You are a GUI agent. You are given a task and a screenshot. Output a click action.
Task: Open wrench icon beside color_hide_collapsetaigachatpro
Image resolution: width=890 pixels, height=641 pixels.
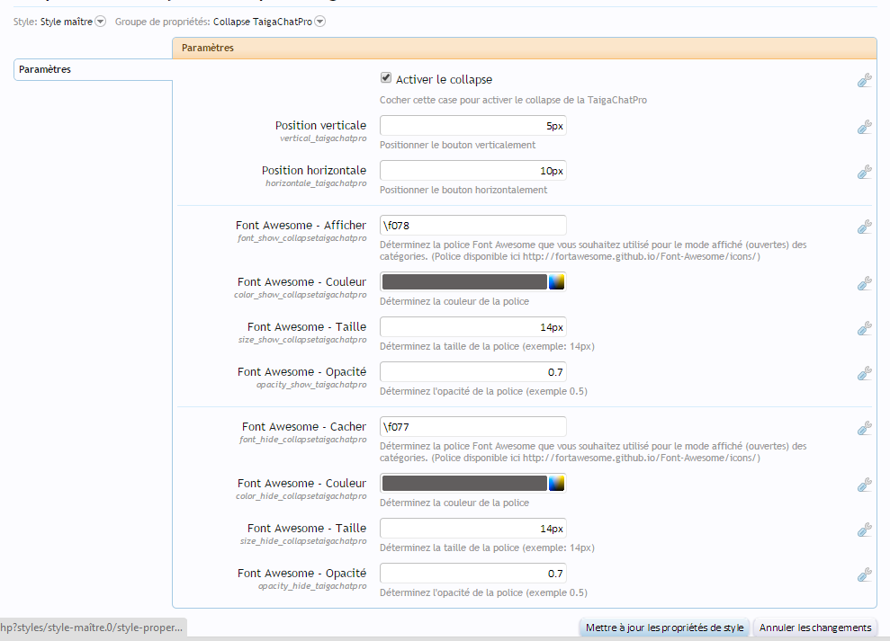865,485
